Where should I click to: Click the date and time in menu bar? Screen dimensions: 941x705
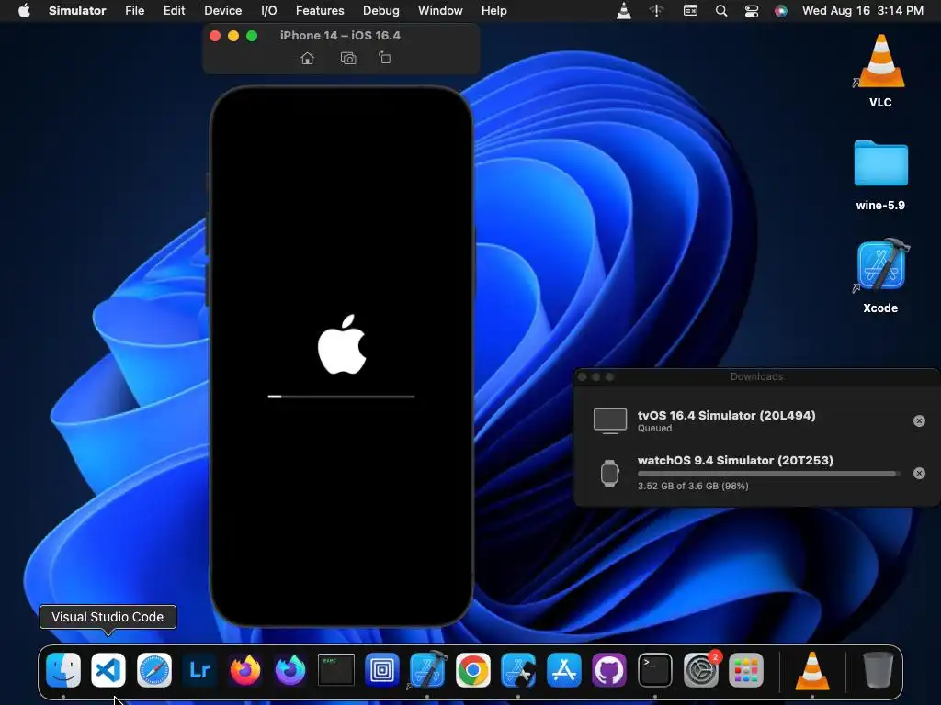click(x=862, y=10)
